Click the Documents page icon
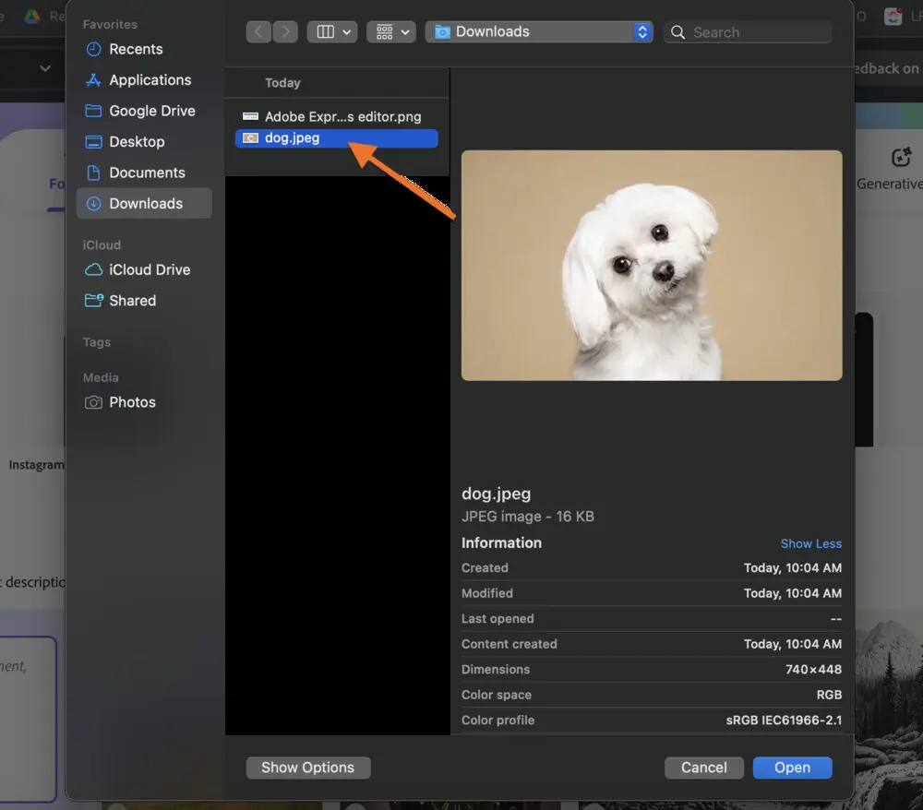923x810 pixels. 93,173
